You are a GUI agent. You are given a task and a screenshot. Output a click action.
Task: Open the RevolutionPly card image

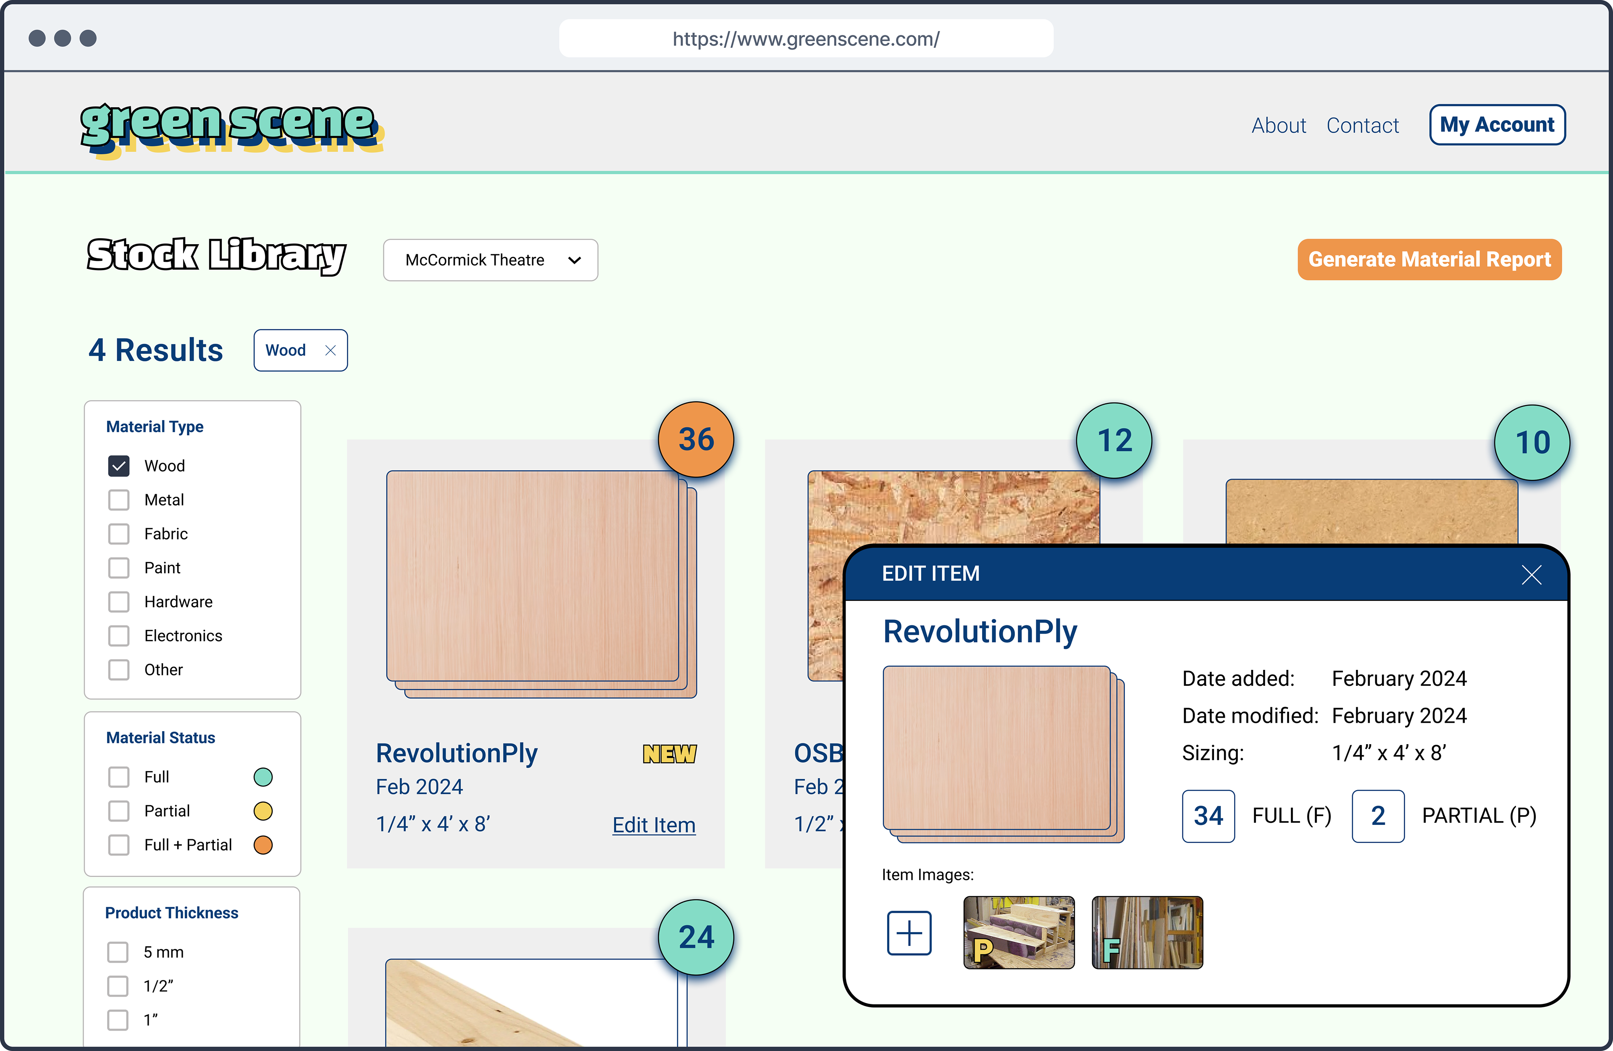coord(541,585)
